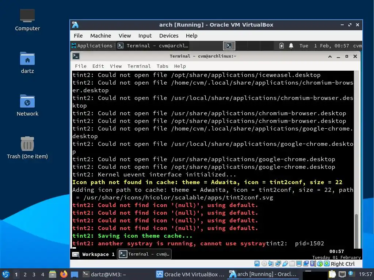Launch the file manager from host taskbar

pyautogui.click(x=53, y=275)
